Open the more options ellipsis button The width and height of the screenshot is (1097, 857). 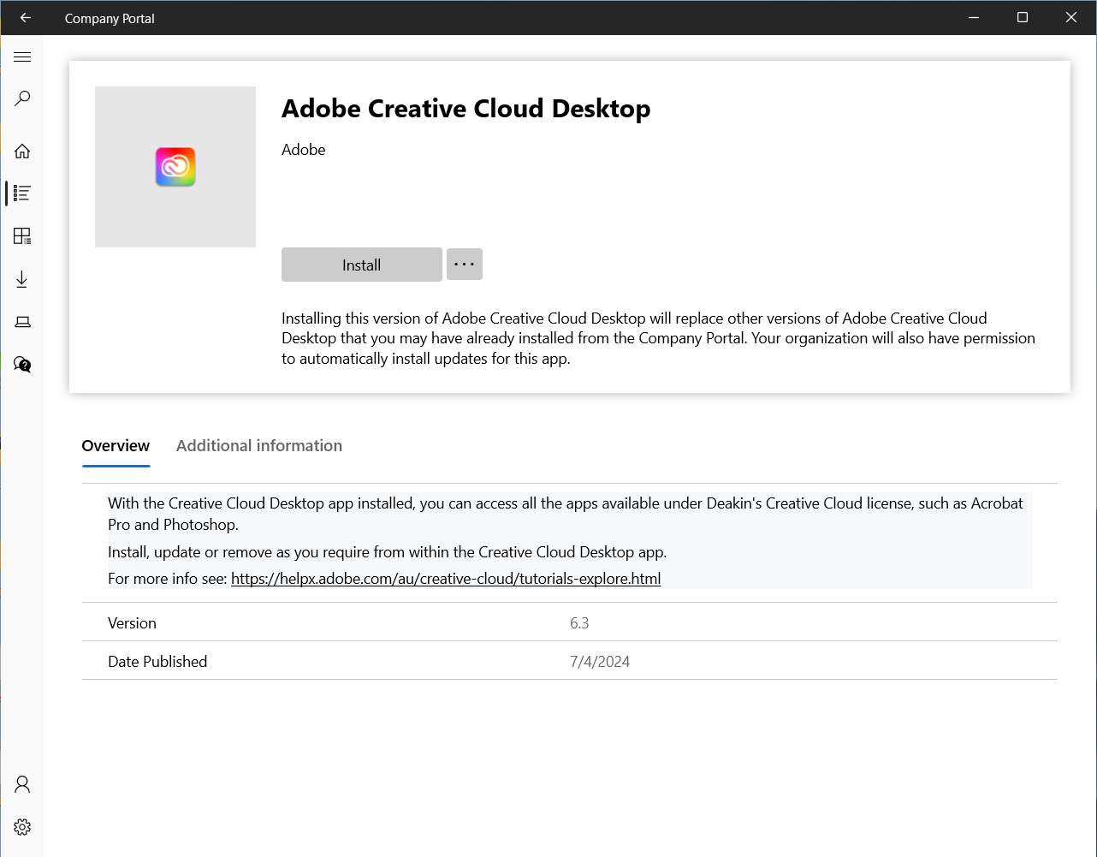coord(465,265)
